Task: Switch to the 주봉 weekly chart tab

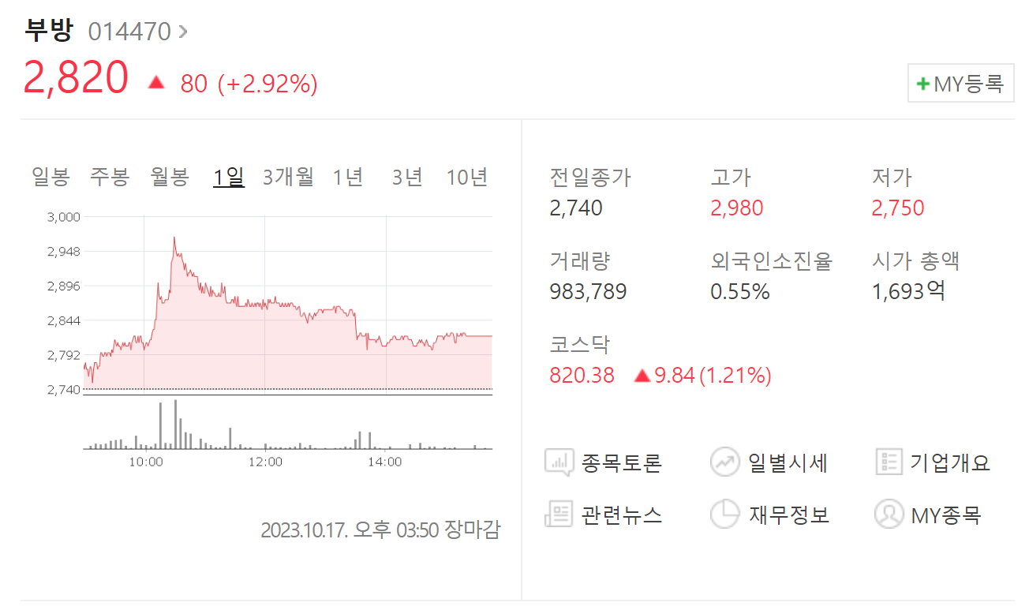Action: (109, 178)
